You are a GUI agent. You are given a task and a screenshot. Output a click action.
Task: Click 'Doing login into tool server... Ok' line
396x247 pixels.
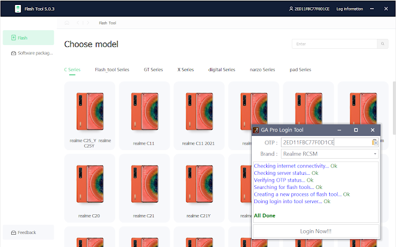pos(292,201)
